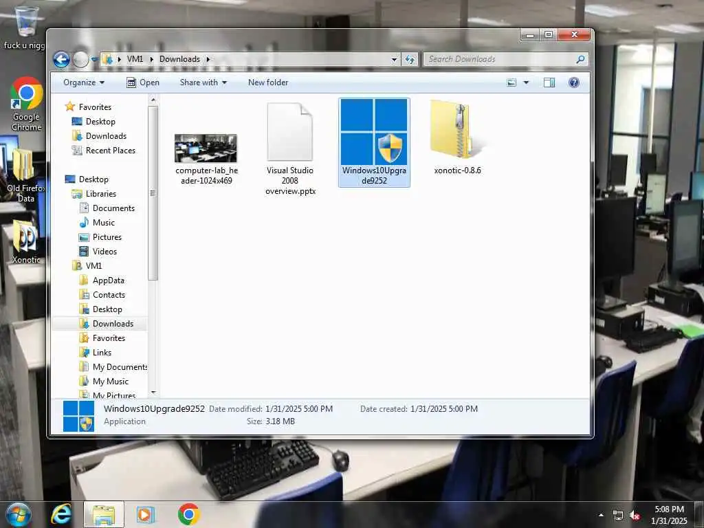Expand the arrow after VM1 breadcrumb

151,59
